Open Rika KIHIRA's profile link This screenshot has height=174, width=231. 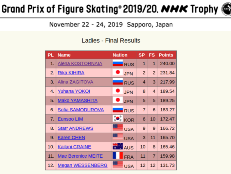pos(71,73)
